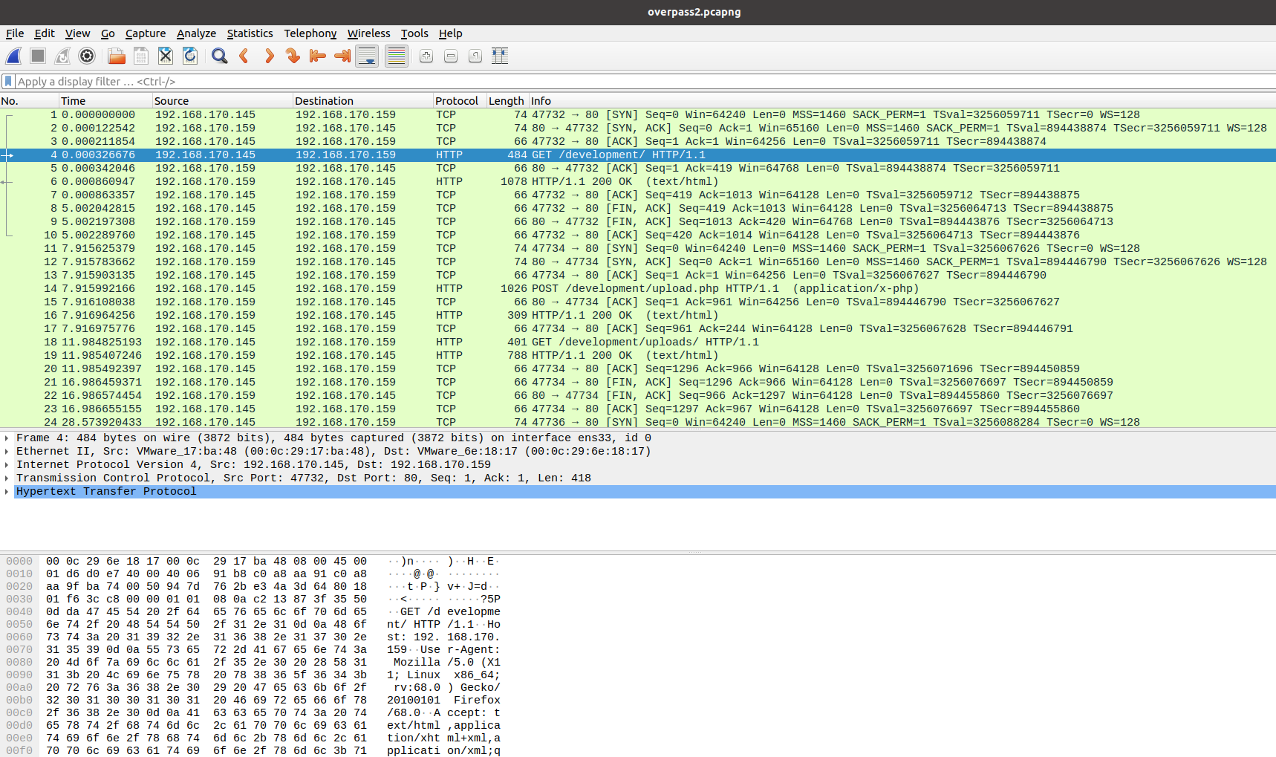Screen dimensions: 1276x757
Task: Zoom in the packet text
Action: point(426,56)
